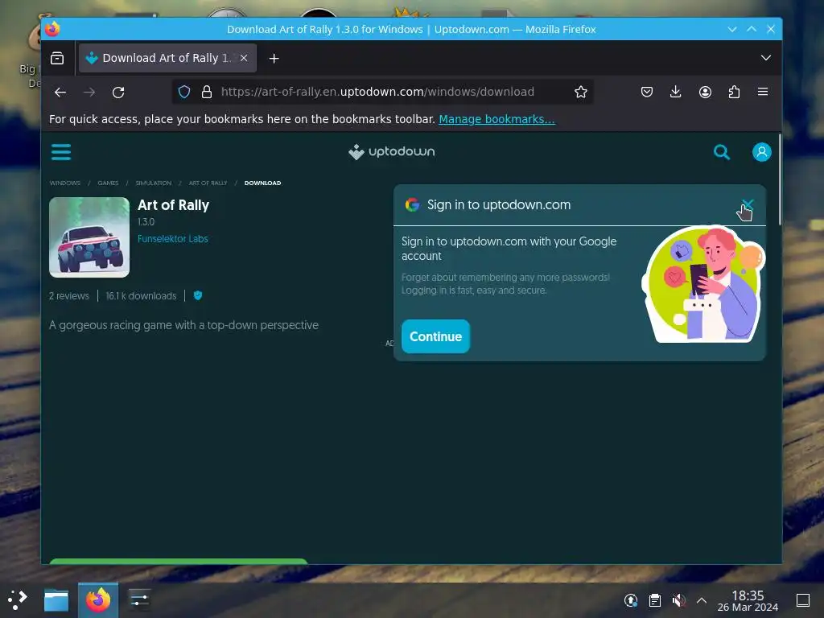The width and height of the screenshot is (824, 618).
Task: Open the Firefox downloads panel
Action: [x=676, y=92]
